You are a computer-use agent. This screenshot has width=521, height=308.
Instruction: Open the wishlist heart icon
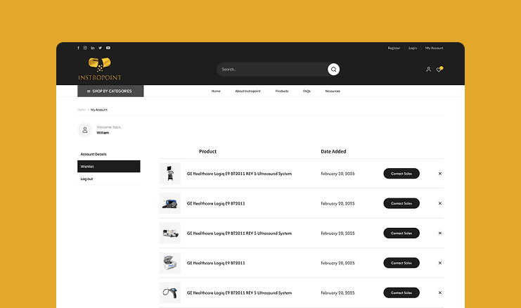point(439,69)
